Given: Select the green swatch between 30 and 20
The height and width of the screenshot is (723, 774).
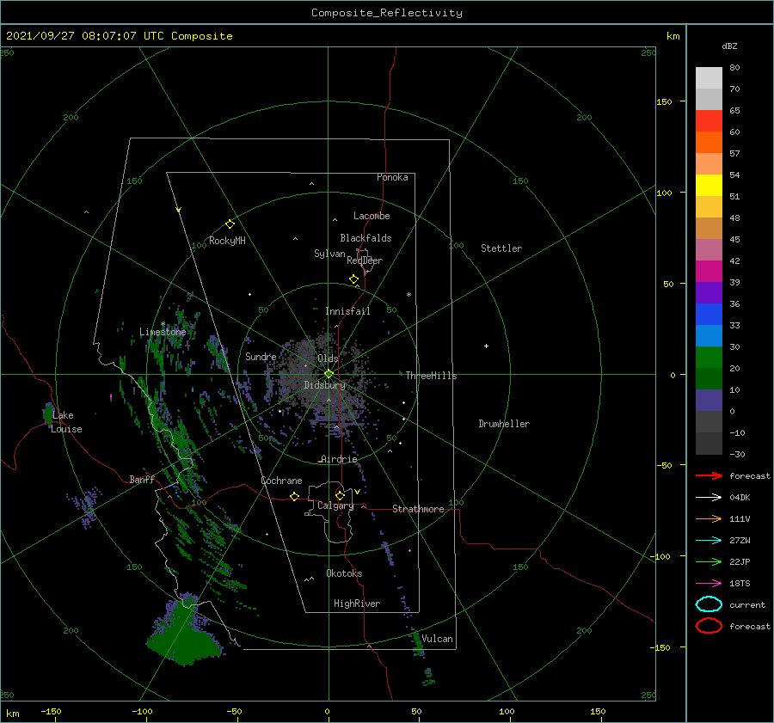Looking at the screenshot, I should click(x=709, y=358).
